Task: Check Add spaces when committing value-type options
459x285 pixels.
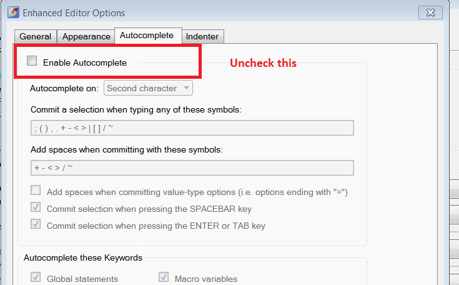Action: (x=36, y=191)
